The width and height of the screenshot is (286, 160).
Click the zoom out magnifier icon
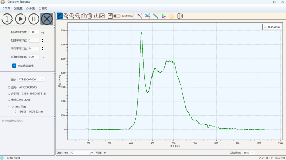point(78,16)
